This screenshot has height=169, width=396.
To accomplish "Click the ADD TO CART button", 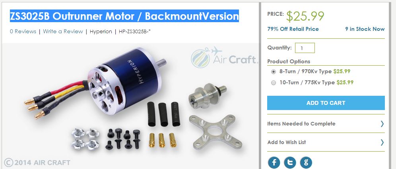I will pyautogui.click(x=326, y=103).
